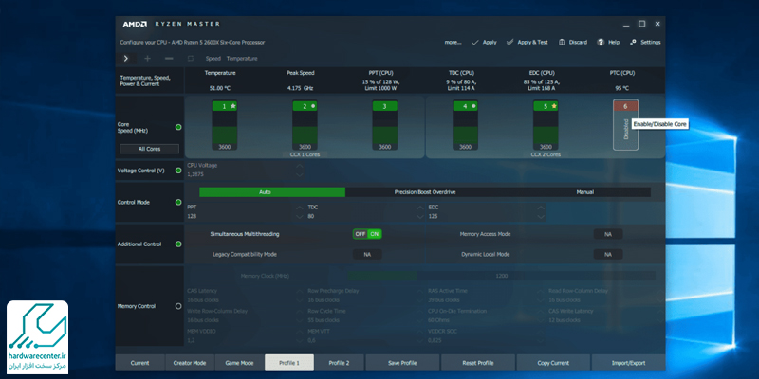Adjust the Memory Clock slider bar
759x379 pixels.
click(x=501, y=276)
